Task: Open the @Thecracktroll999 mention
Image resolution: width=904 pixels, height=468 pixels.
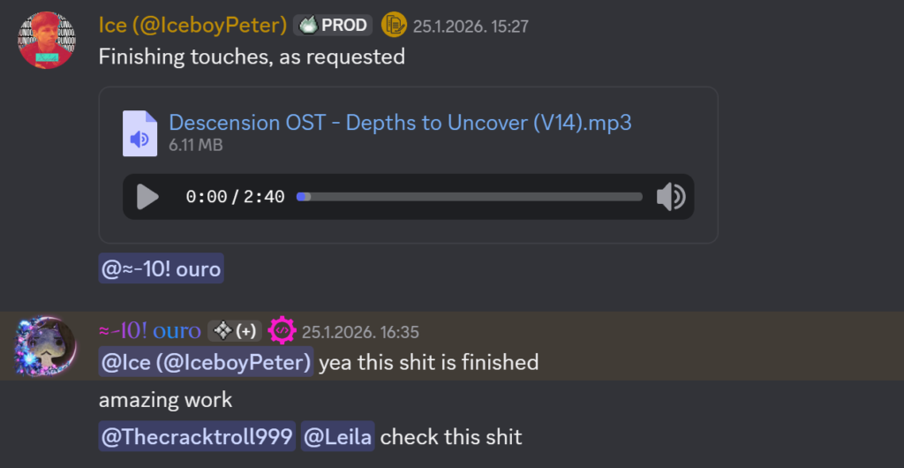Action: pos(197,436)
